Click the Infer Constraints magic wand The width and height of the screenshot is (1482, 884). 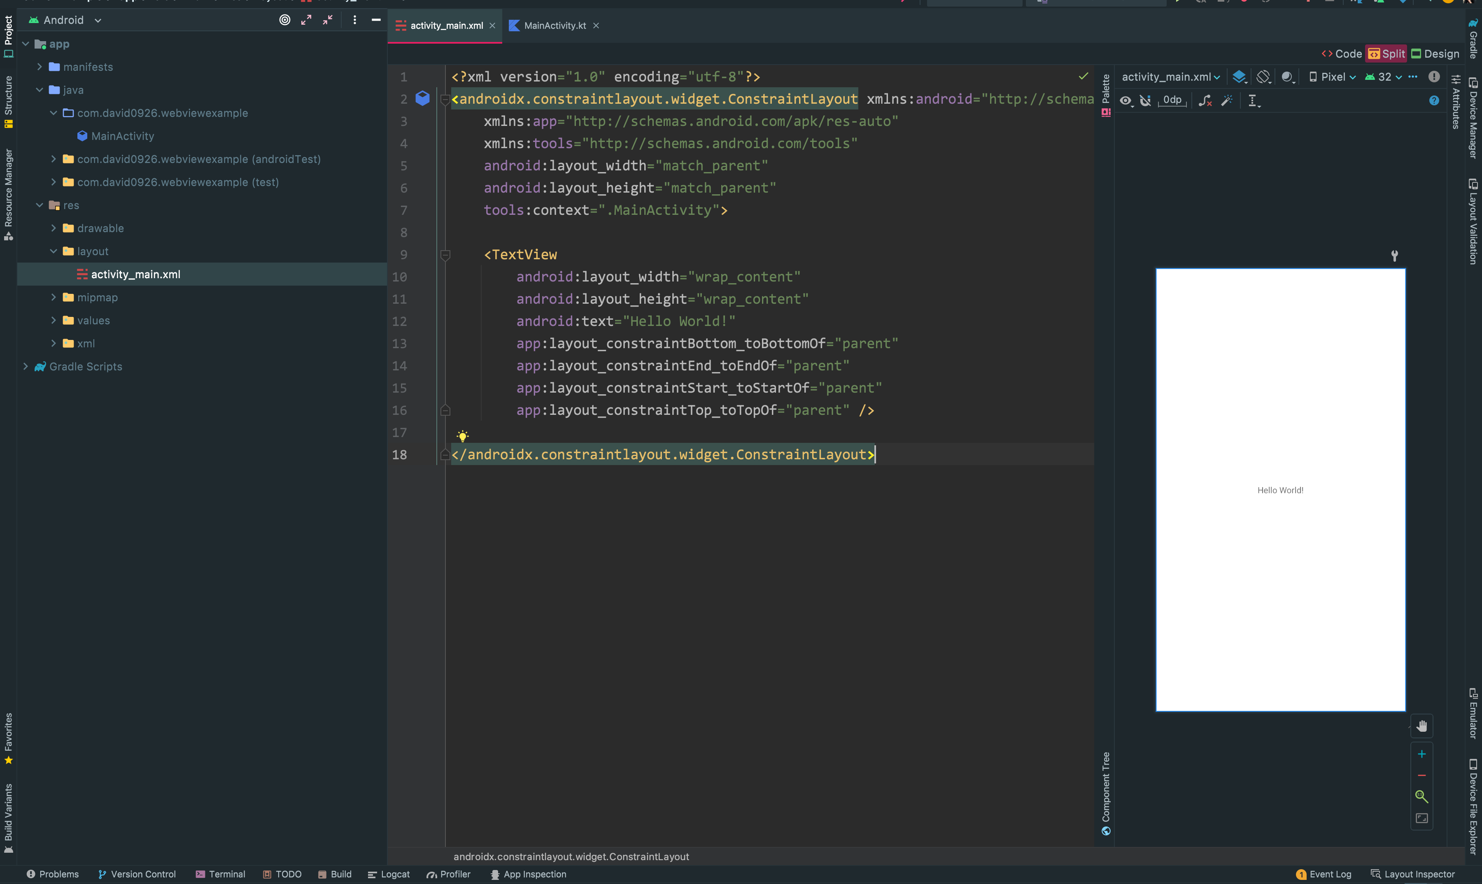(x=1226, y=101)
